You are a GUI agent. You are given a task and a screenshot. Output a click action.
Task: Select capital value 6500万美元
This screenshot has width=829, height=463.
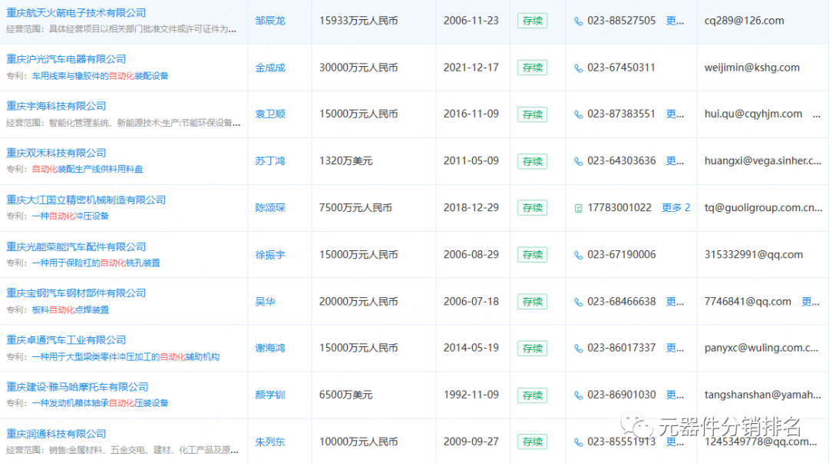click(345, 395)
